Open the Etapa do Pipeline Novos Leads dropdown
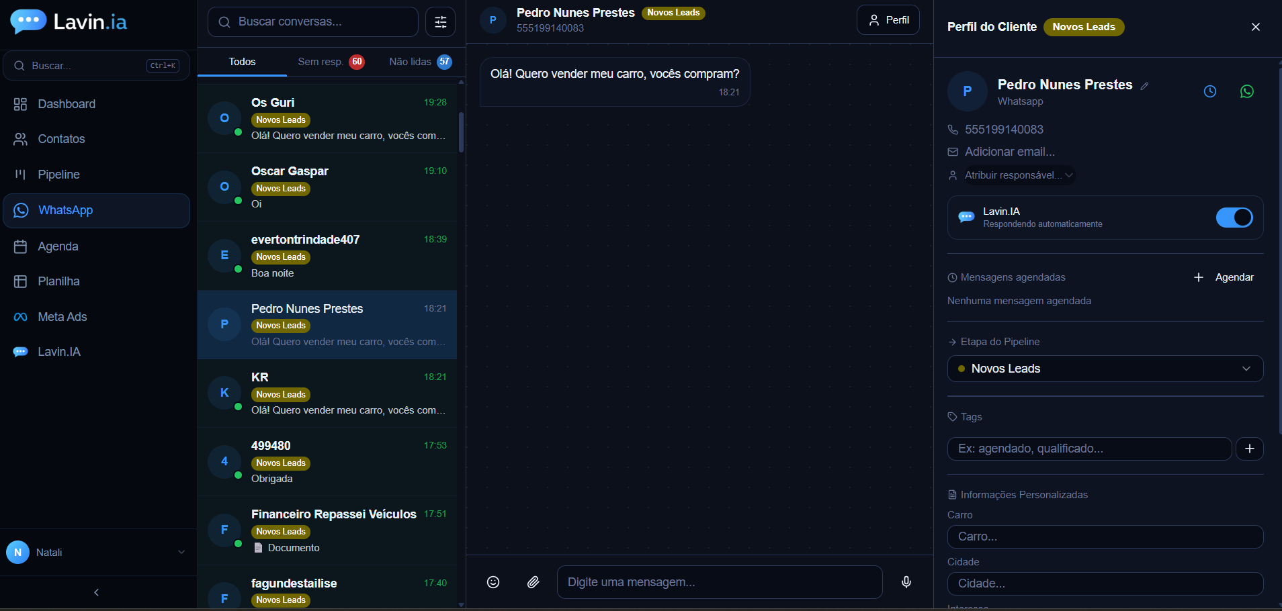The image size is (1282, 611). [x=1105, y=369]
